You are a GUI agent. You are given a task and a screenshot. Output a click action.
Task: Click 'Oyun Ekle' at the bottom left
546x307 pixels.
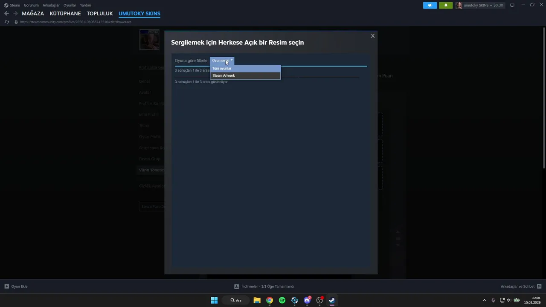16,287
